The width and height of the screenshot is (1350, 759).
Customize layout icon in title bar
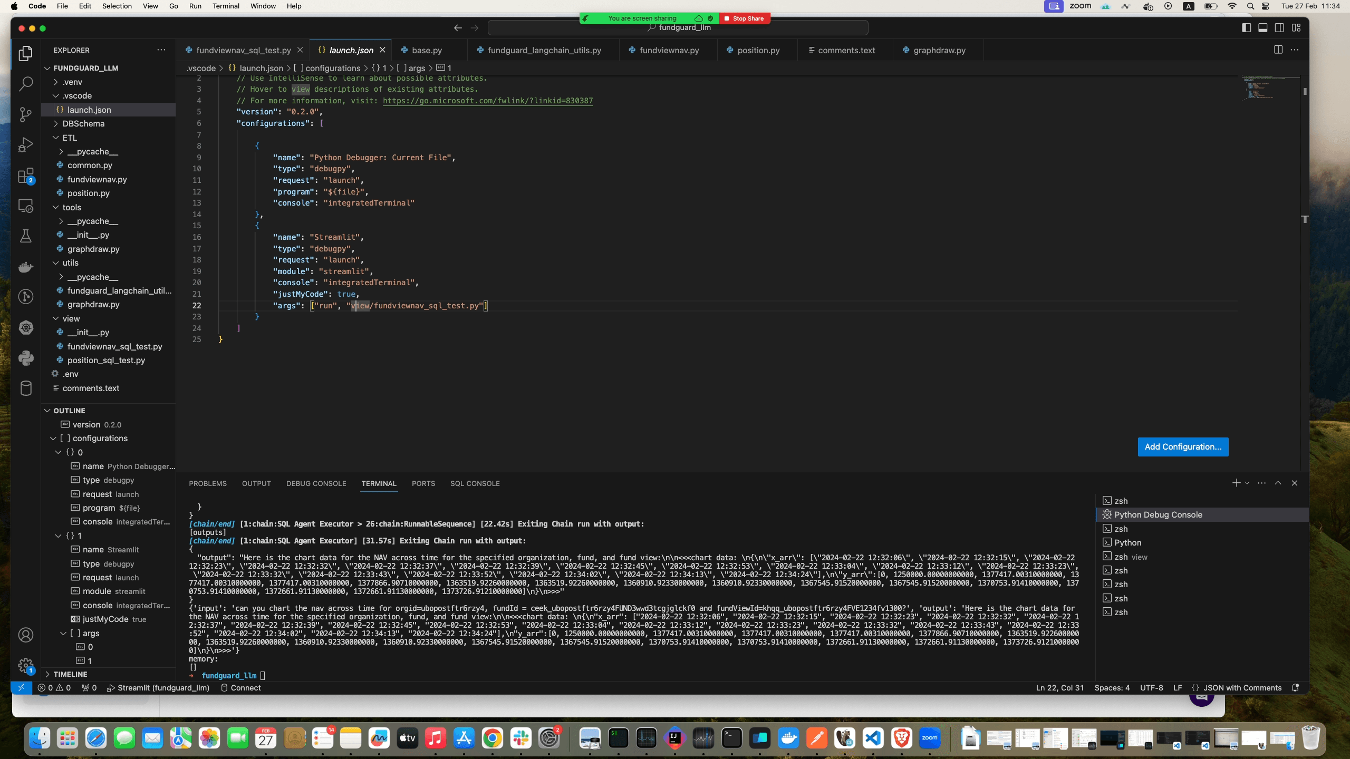(x=1296, y=28)
